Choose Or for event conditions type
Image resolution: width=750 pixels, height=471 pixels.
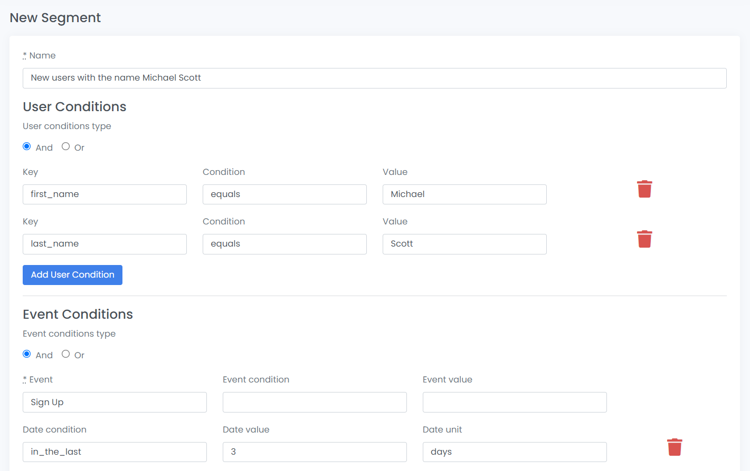pos(65,354)
